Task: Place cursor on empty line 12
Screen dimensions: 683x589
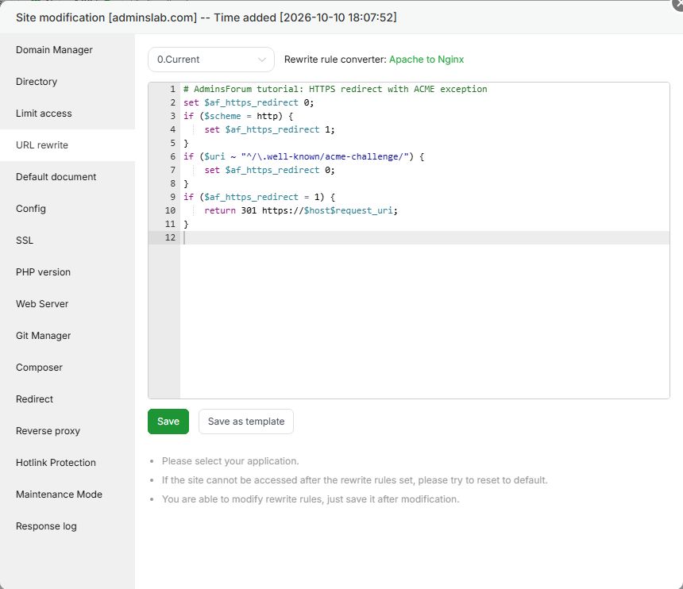Action: tap(425, 237)
